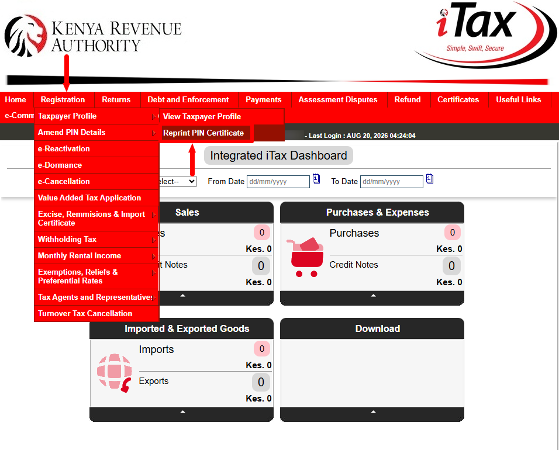
Task: Select View Taxpayer Profile from submenu
Action: point(222,116)
